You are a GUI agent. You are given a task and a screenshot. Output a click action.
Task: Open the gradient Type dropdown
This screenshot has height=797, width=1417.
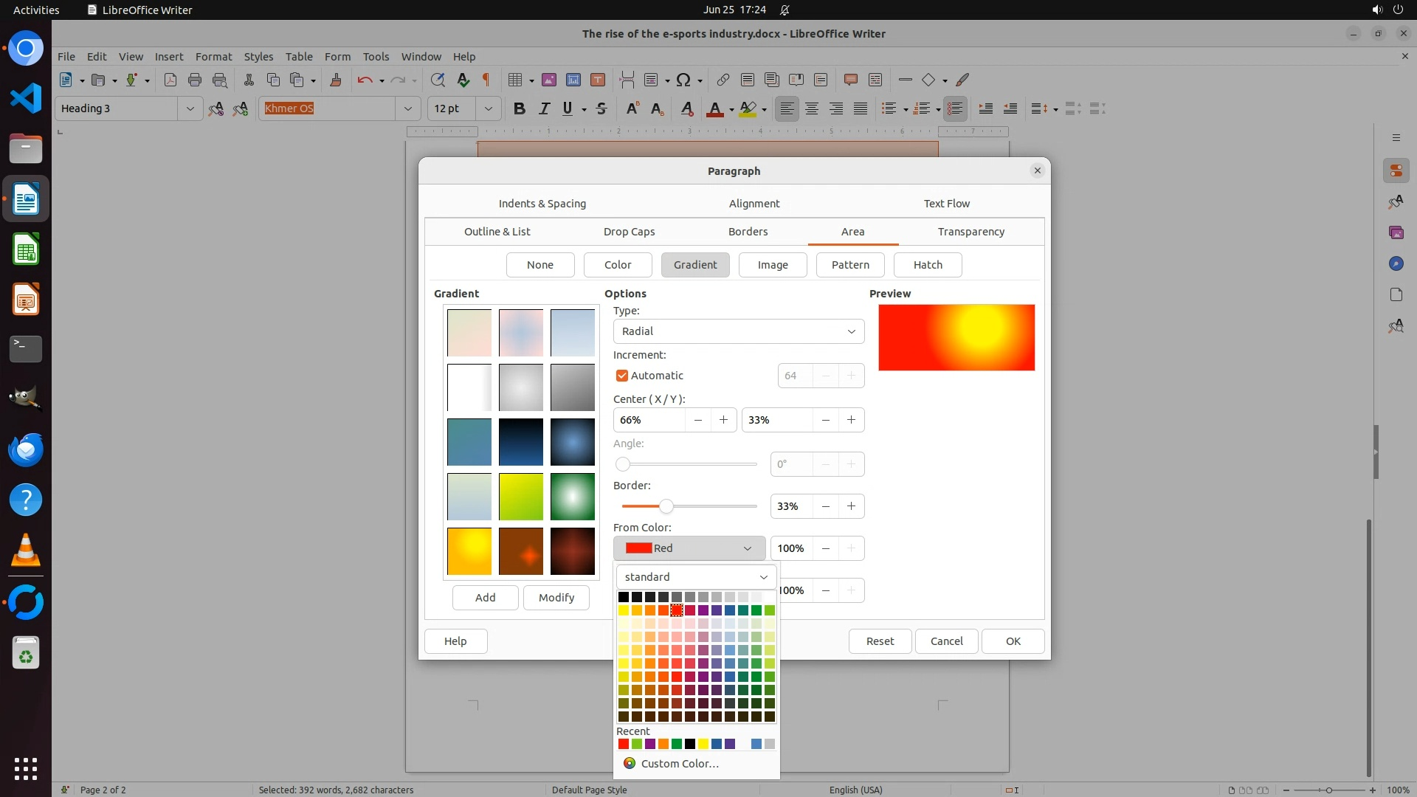(x=738, y=331)
